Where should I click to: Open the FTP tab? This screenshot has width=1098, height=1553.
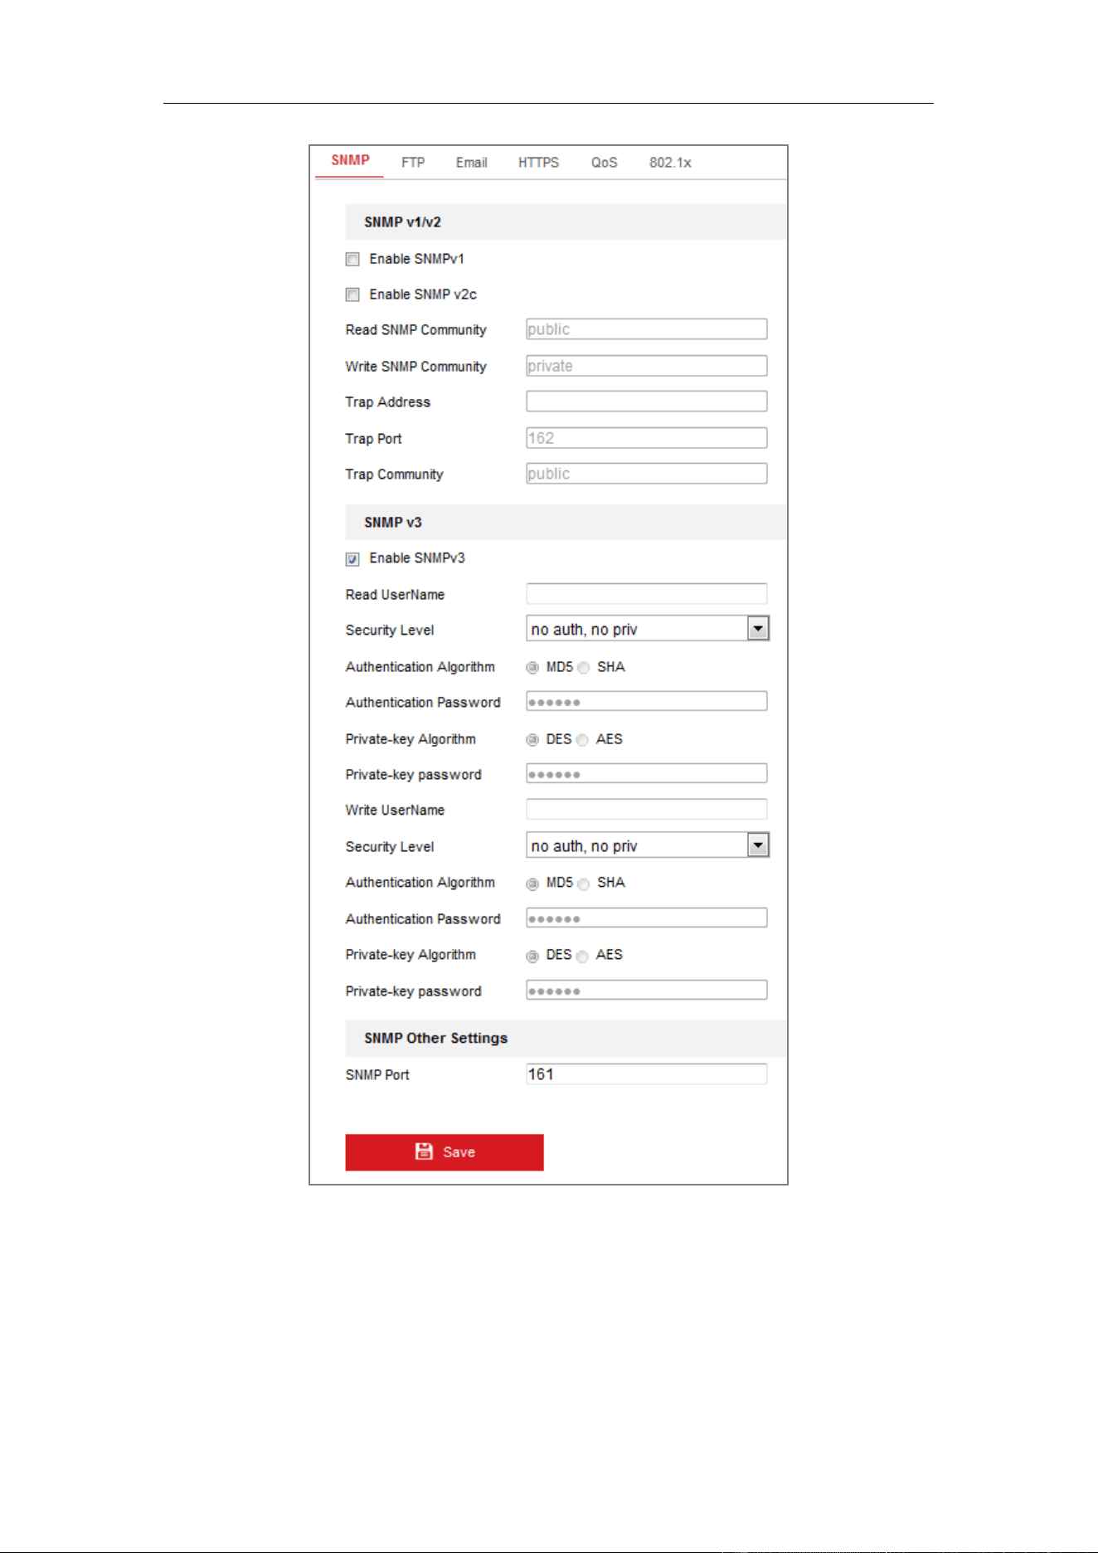tap(413, 163)
